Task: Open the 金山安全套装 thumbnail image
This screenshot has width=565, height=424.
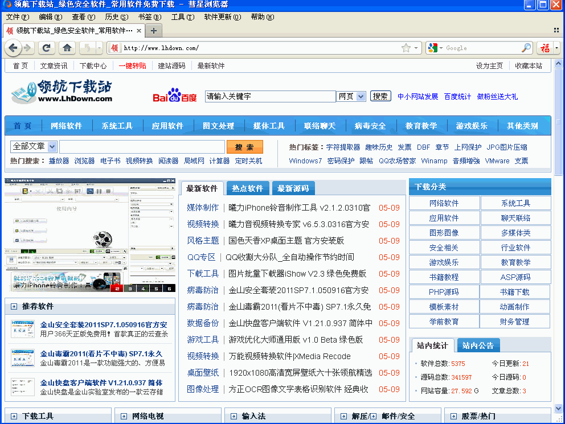Action: [23, 329]
